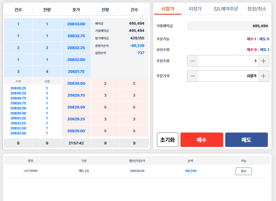Click the minus icon for 주문가격
The image size is (276, 201).
point(193,76)
